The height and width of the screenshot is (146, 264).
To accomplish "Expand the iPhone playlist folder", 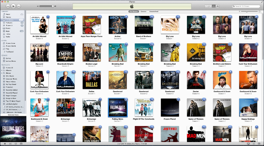I will (2, 73).
